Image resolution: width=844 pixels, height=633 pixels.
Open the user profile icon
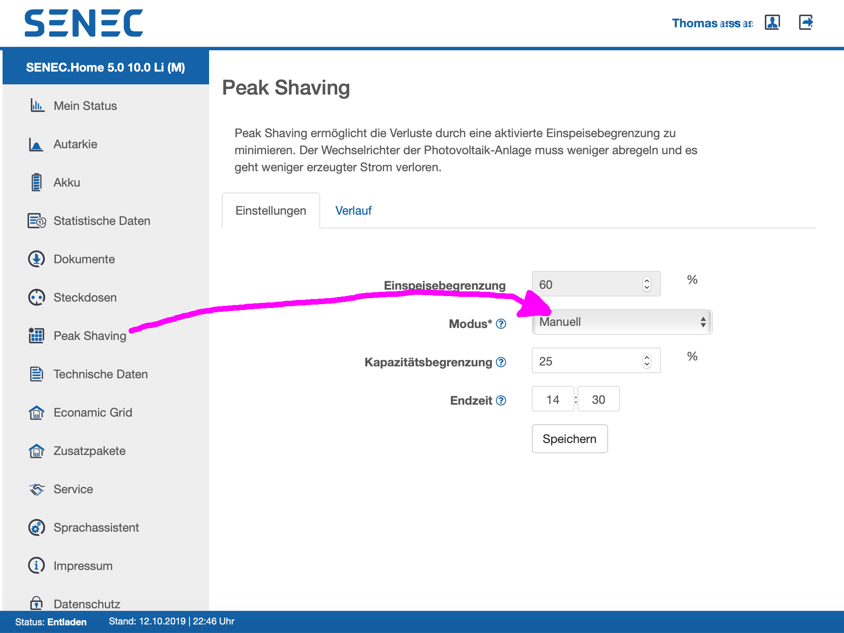coord(772,22)
